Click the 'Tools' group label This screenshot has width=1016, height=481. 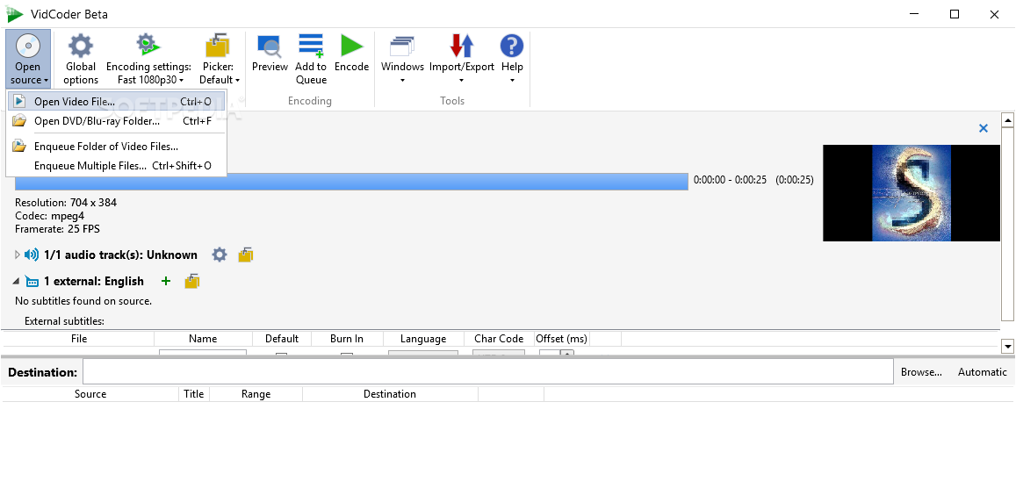click(x=452, y=101)
